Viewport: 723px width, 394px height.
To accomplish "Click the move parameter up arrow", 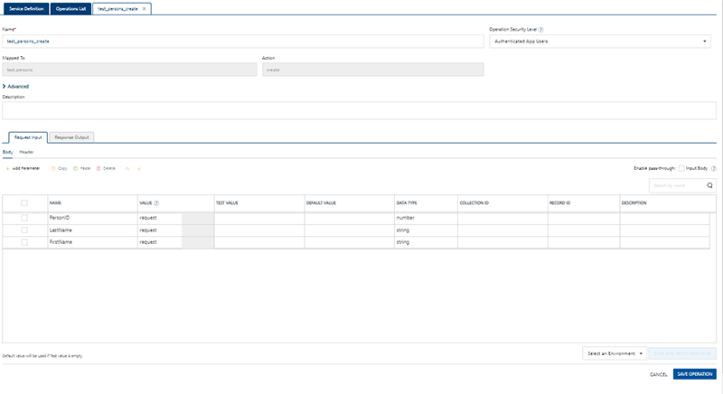I will [x=127, y=168].
